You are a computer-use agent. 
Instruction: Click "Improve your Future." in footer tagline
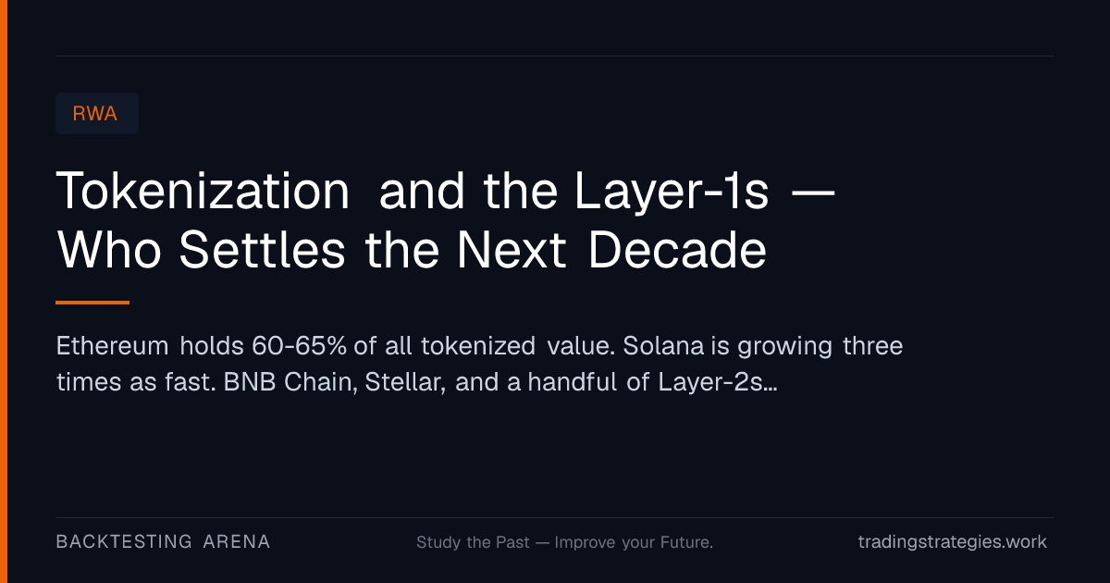(x=634, y=542)
